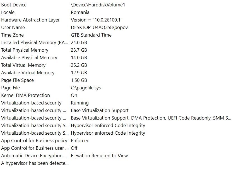Click the Automatic Device Encryption row

35,156
